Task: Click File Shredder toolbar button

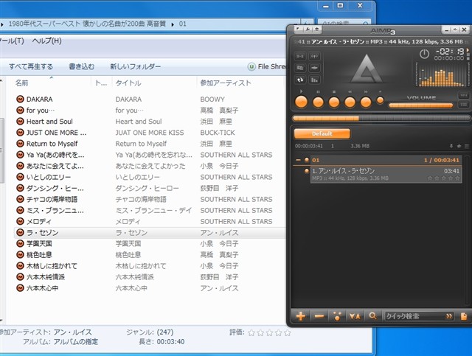Action: [266, 66]
